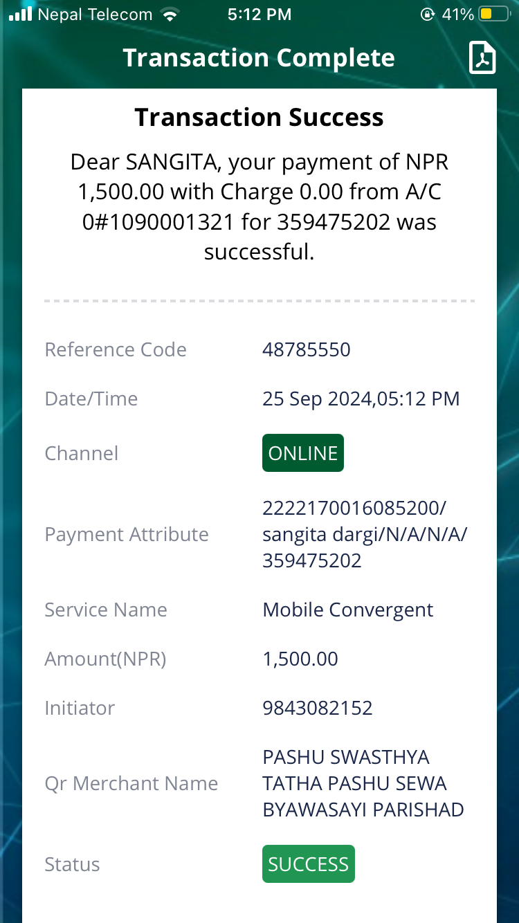Tap the Nepal Telecom carrier label
519x923 pixels.
pyautogui.click(x=95, y=14)
